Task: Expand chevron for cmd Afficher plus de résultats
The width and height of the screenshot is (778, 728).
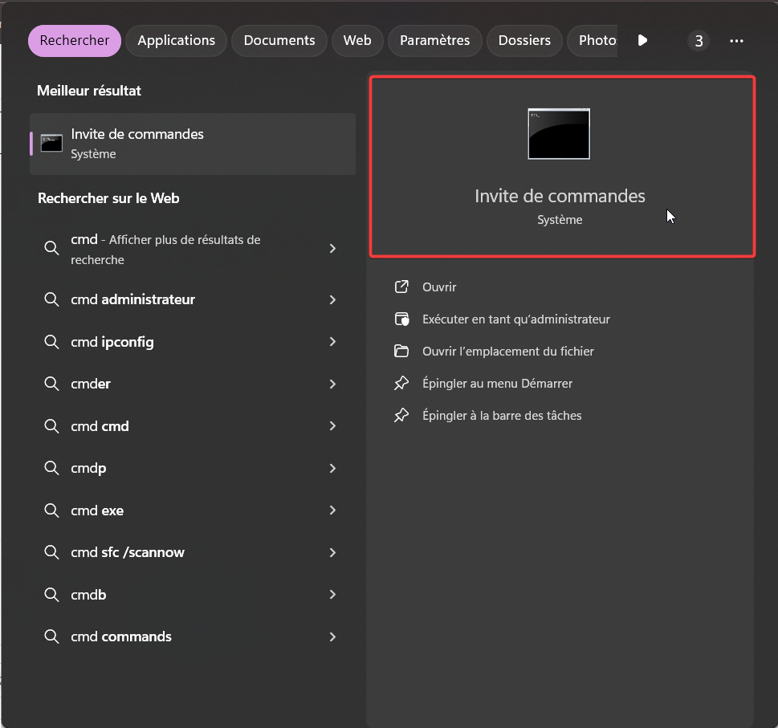Action: 332,249
